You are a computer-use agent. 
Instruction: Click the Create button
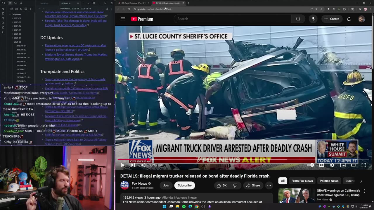pos(332,19)
